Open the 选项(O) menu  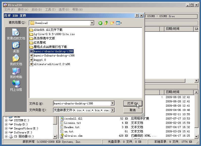64,10
